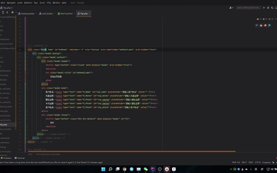The width and height of the screenshot is (277, 173).
Task: Click the Expand All icon in project panel
Action: (3, 12)
